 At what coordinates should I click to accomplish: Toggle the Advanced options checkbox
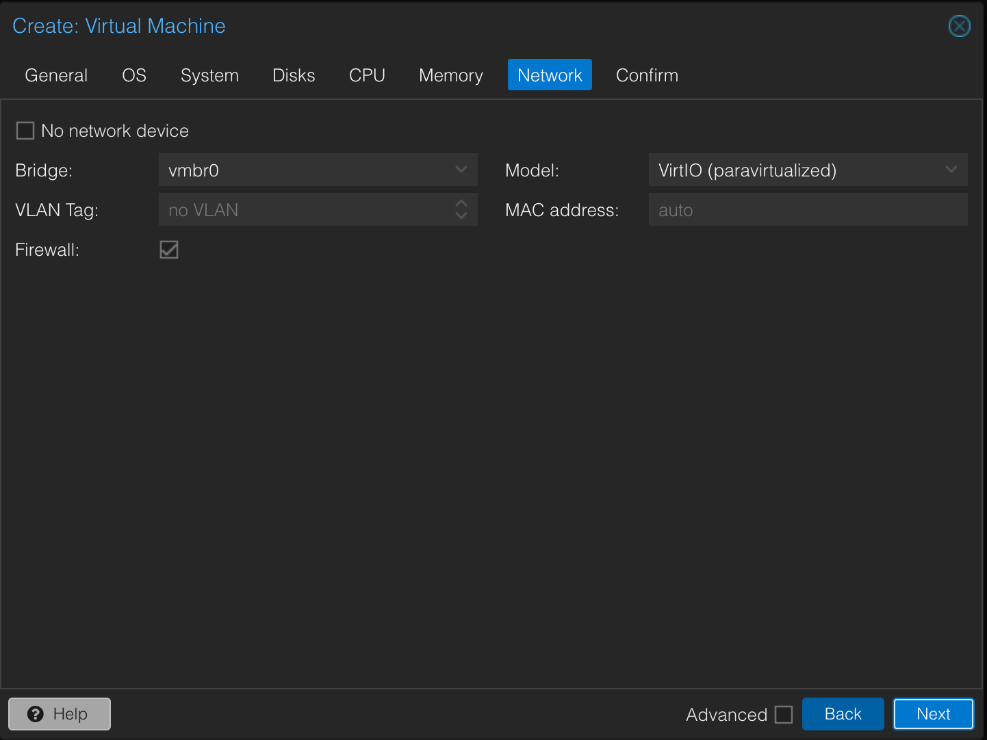784,715
